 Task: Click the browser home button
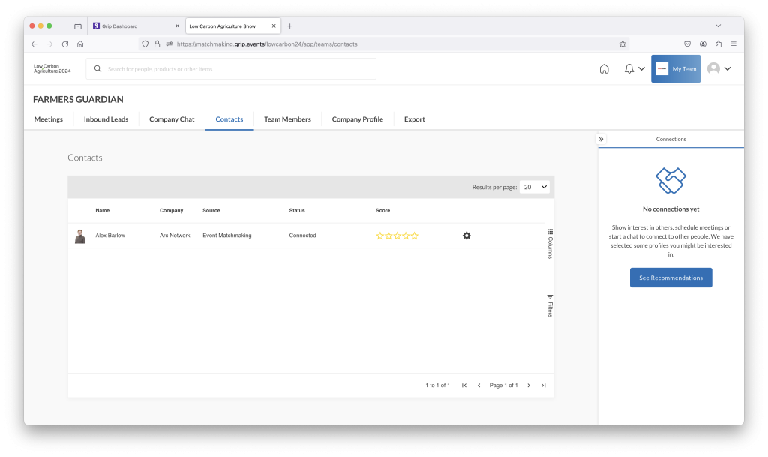point(80,44)
